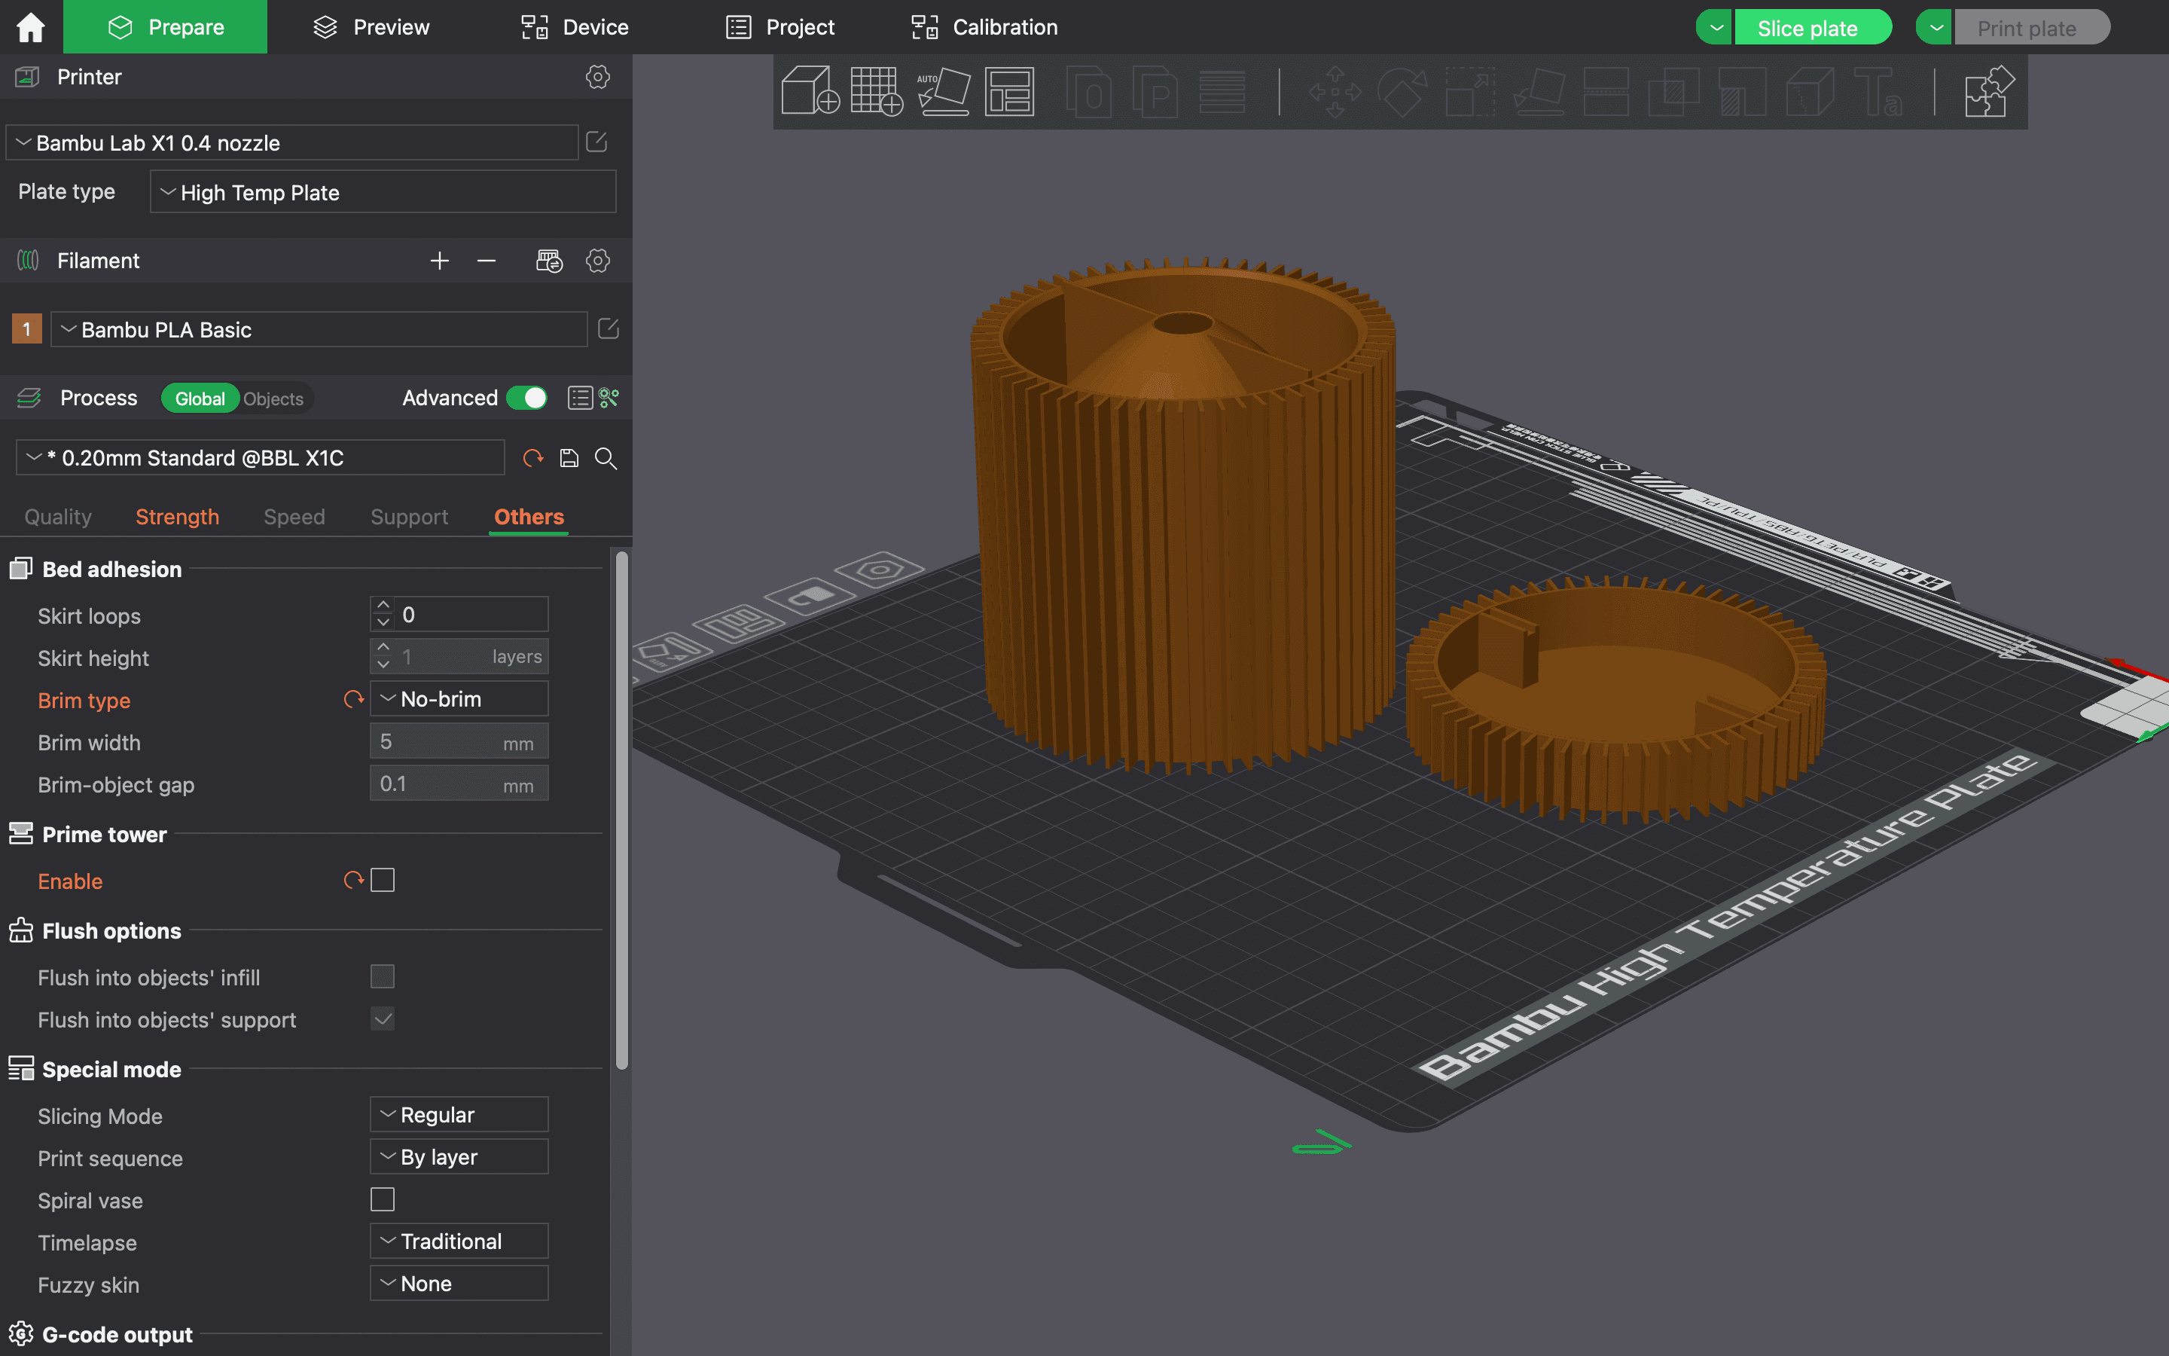Add a filament with plus icon
Viewport: 2169px width, 1356px height.
[439, 261]
